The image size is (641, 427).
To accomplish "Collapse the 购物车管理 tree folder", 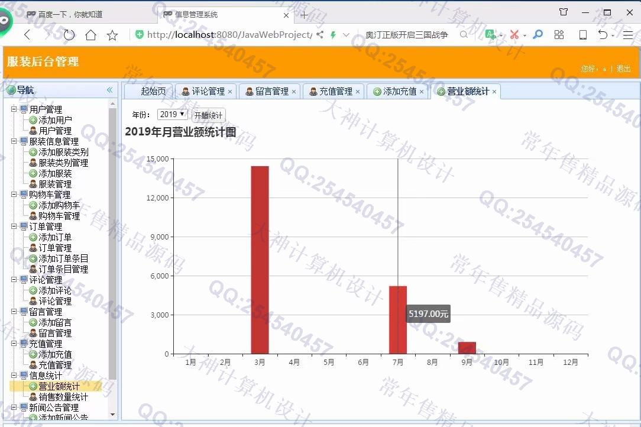I will pos(14,194).
